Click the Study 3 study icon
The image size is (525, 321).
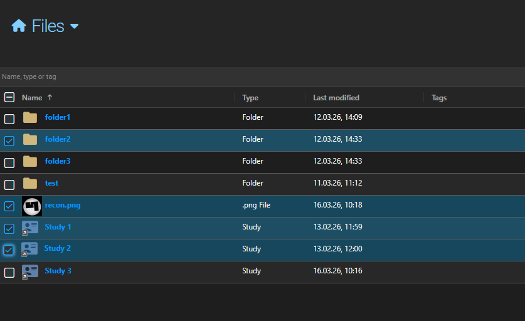click(29, 271)
